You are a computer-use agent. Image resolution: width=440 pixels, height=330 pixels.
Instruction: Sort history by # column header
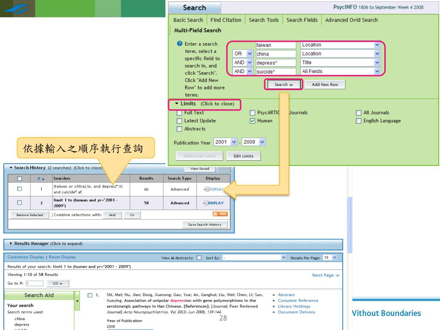click(41, 178)
